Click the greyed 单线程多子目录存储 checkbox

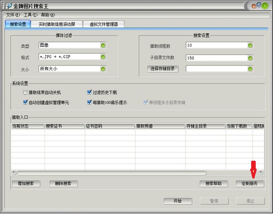pyautogui.click(x=146, y=102)
